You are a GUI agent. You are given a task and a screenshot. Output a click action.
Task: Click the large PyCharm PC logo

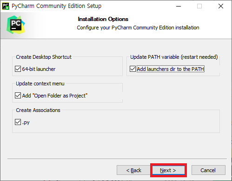click(x=16, y=25)
